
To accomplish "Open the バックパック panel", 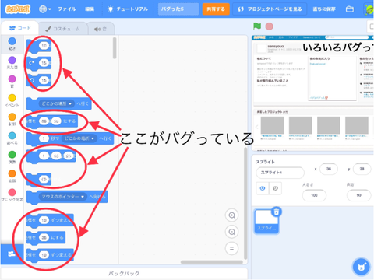I will [x=124, y=273].
